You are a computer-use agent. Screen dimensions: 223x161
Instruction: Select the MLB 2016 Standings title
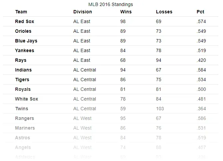tap(111, 5)
